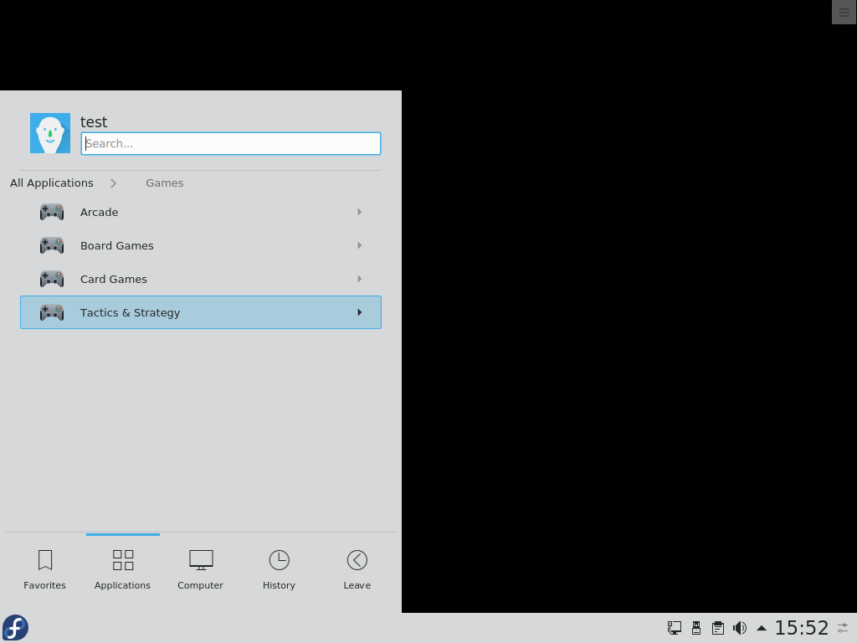This screenshot has height=643, width=857.
Task: Select the Board Games label text
Action: click(x=117, y=245)
